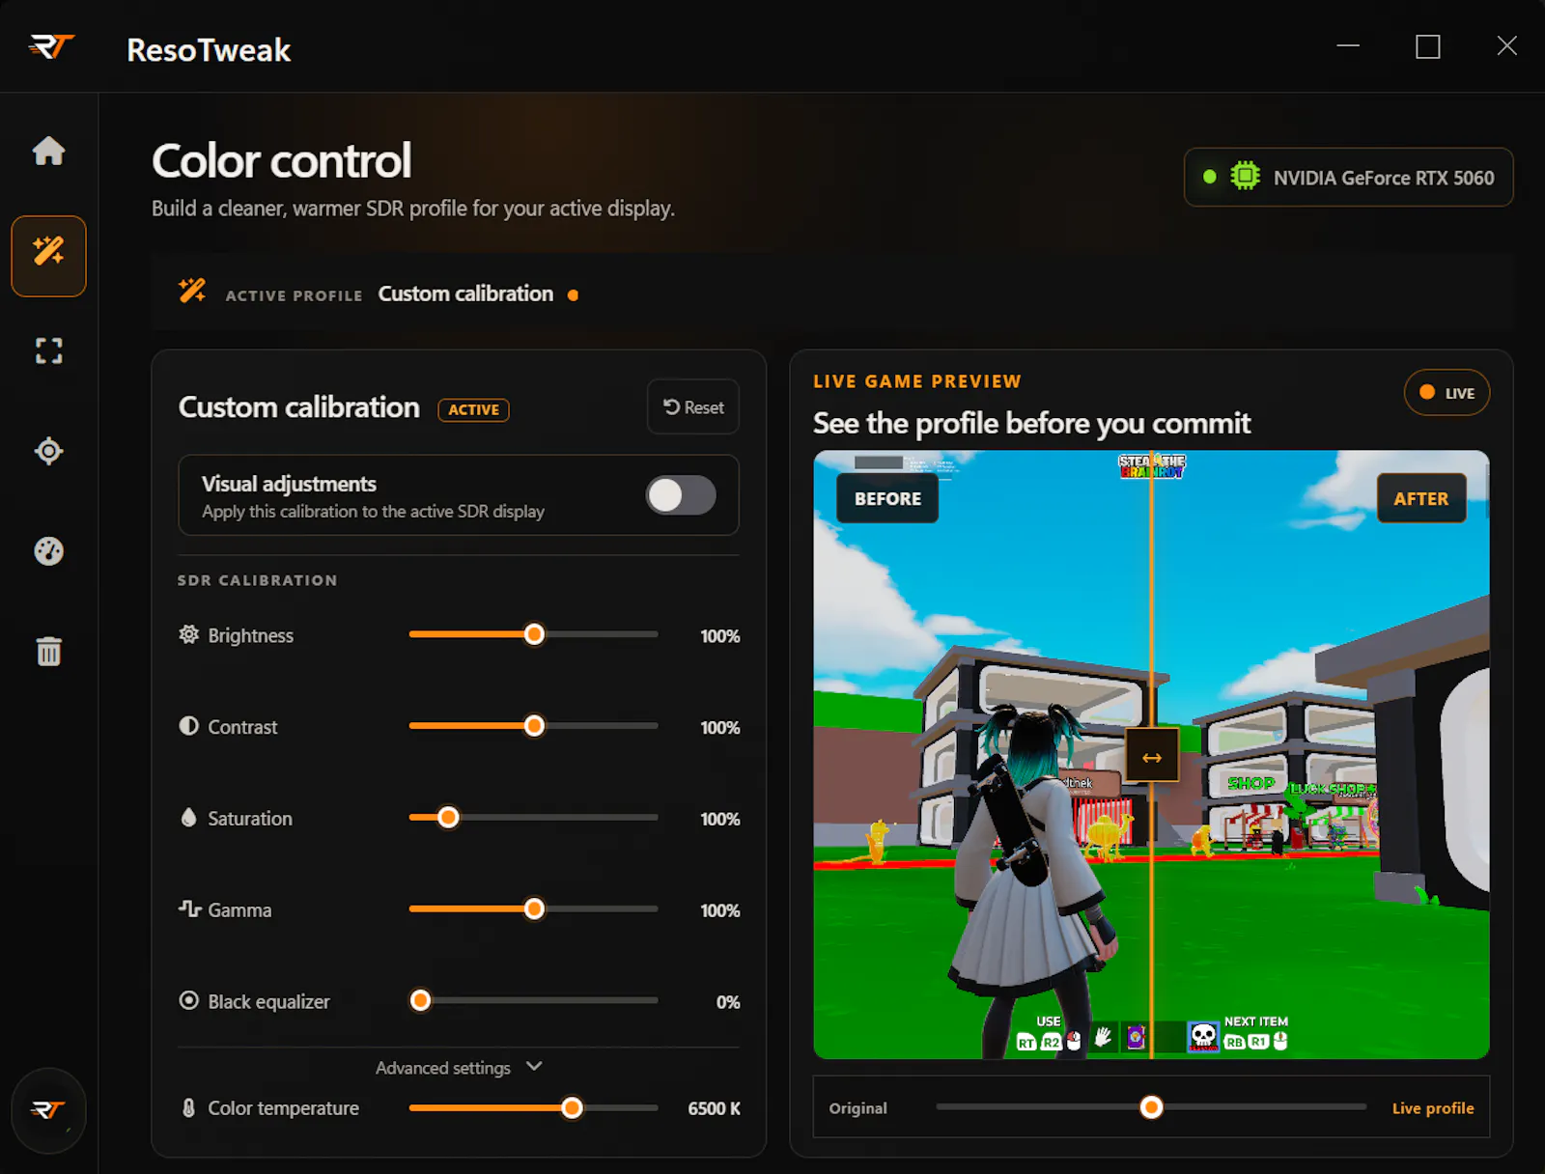1545x1174 pixels.
Task: Adjust the Saturation slider handle
Action: click(x=448, y=818)
